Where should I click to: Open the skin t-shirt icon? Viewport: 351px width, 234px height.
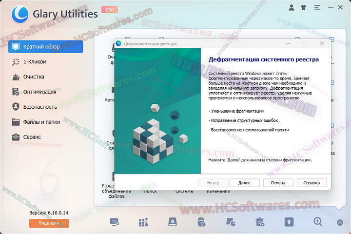304,8
